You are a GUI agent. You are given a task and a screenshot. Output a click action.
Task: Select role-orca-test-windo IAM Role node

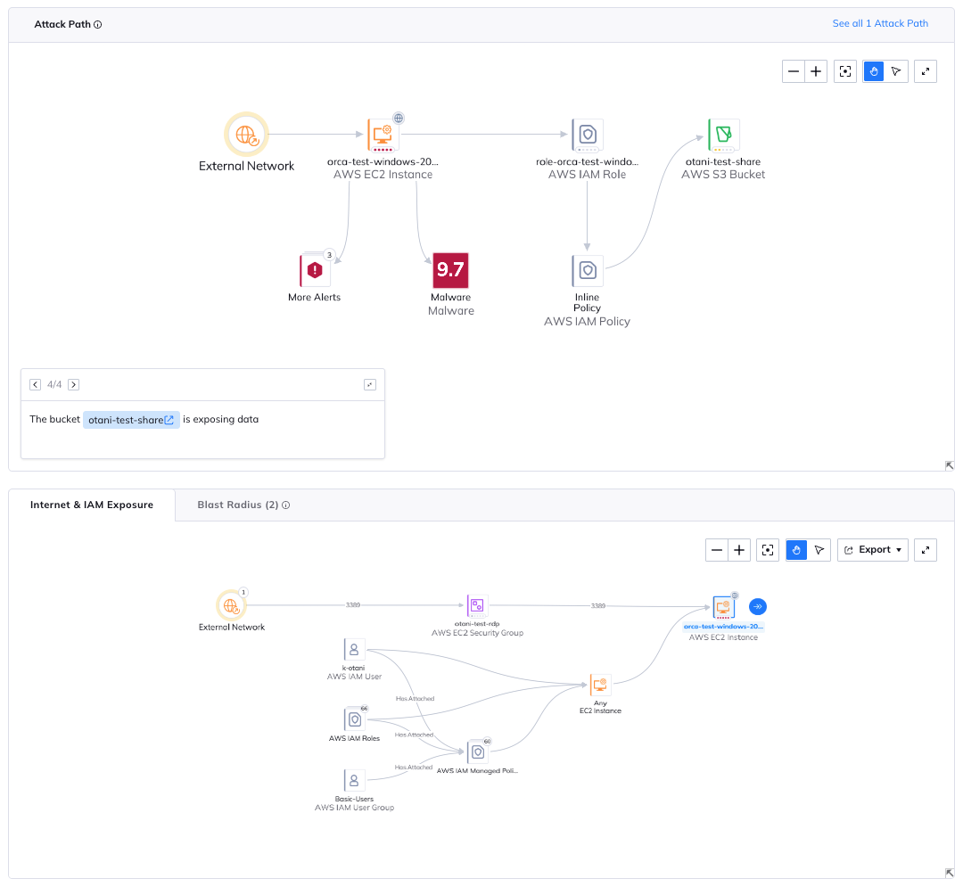(x=587, y=135)
